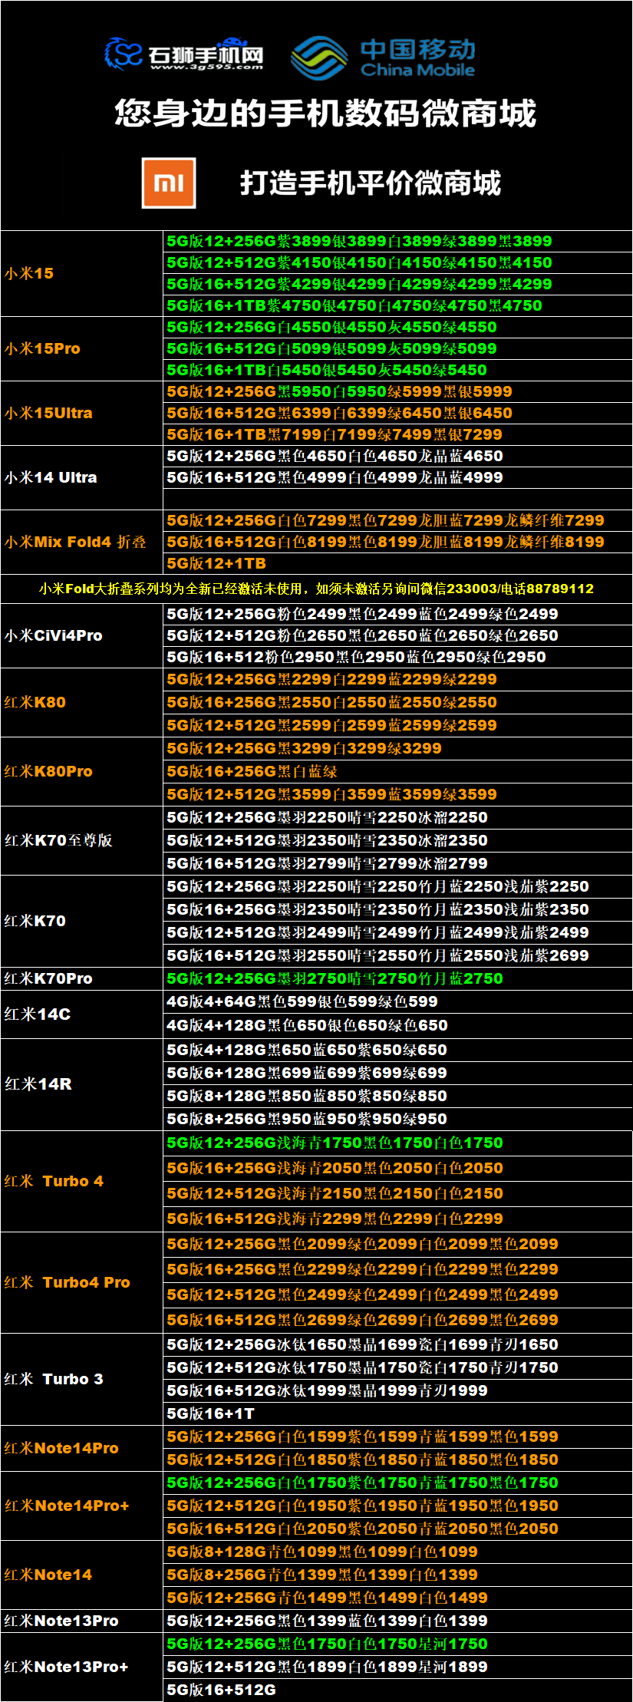Click the 石狮手机网 logo

(x=184, y=54)
